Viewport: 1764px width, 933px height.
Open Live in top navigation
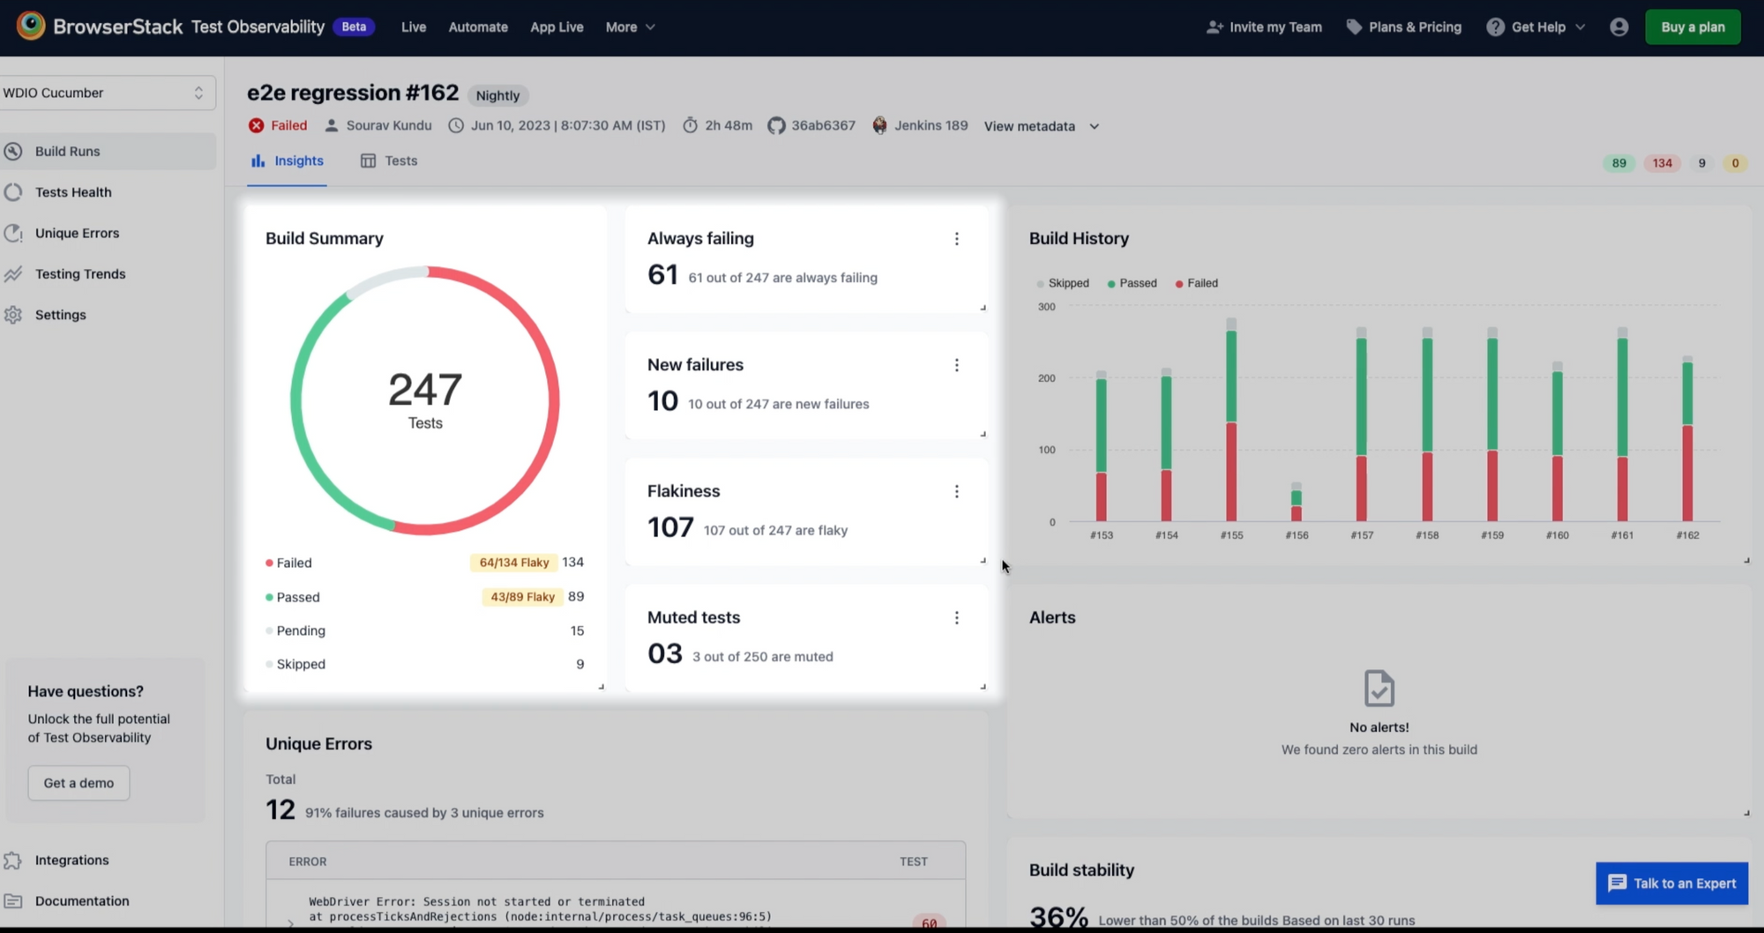[x=414, y=27]
